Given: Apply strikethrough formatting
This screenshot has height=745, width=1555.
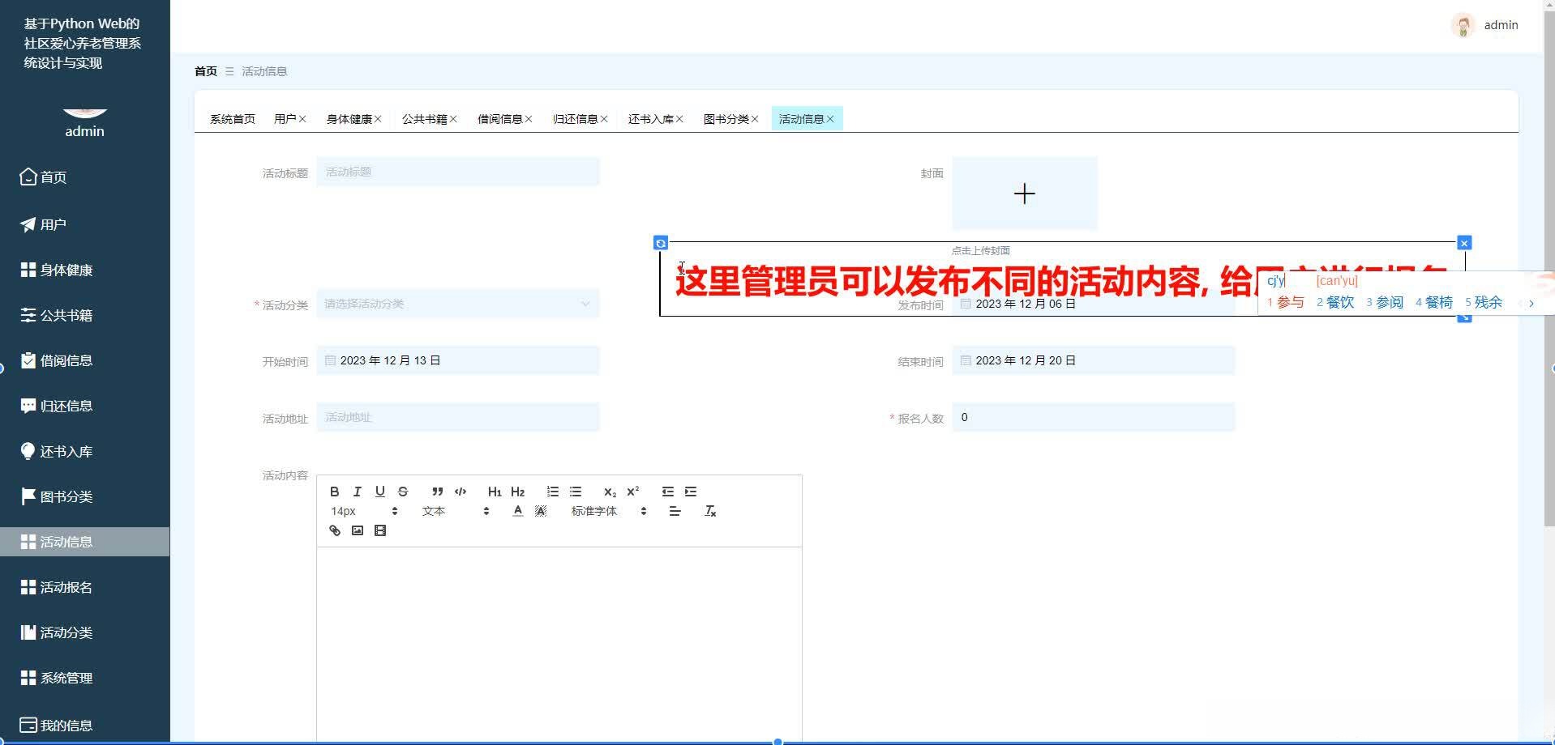Looking at the screenshot, I should point(403,492).
